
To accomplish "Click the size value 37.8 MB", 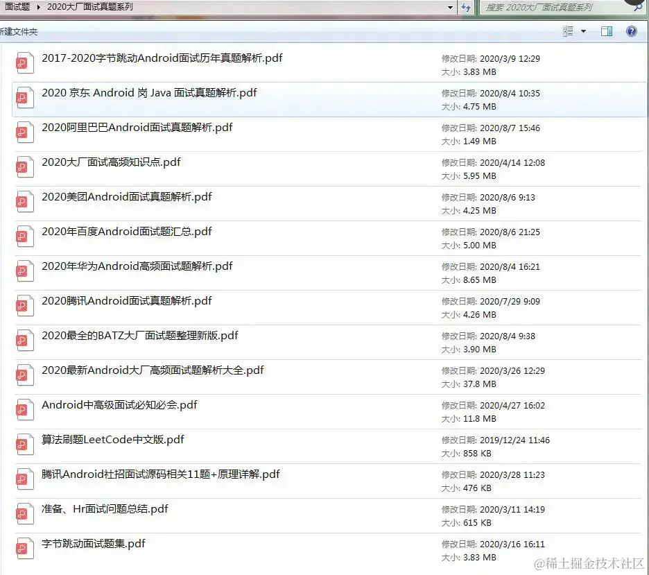I will [480, 384].
